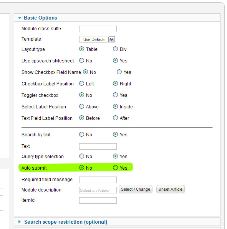Choose Above for Select Label Position

pos(81,106)
